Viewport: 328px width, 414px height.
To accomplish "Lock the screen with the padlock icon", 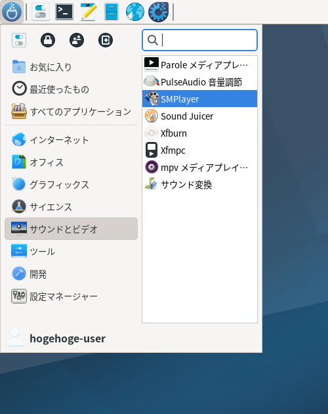I will tap(48, 40).
